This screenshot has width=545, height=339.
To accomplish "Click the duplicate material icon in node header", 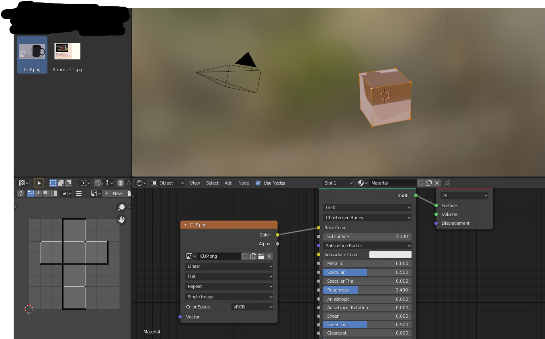I will tap(429, 183).
